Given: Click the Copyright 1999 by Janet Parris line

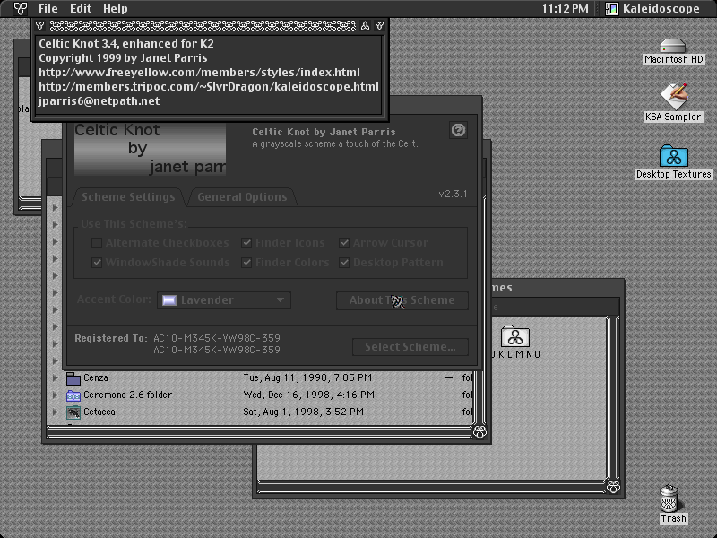Looking at the screenshot, I should pos(123,58).
